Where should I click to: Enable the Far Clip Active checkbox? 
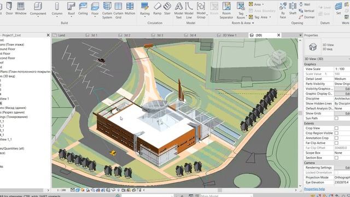[336, 143]
